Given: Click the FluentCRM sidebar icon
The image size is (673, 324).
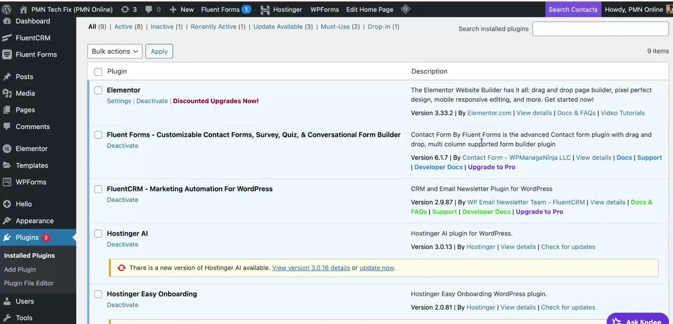Looking at the screenshot, I should click(7, 38).
